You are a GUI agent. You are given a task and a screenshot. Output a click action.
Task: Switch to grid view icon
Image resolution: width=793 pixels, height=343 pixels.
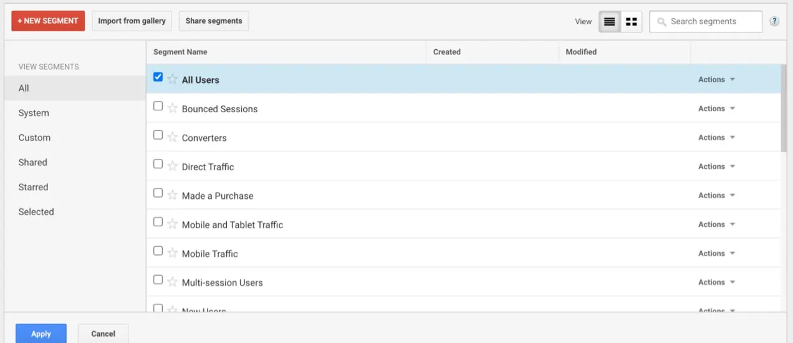point(632,22)
